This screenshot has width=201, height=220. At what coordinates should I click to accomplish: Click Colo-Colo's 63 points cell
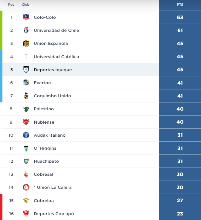[x=180, y=18]
